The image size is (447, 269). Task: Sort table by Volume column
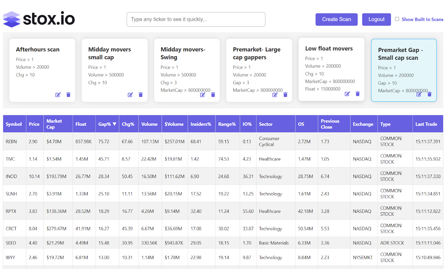[x=149, y=124]
